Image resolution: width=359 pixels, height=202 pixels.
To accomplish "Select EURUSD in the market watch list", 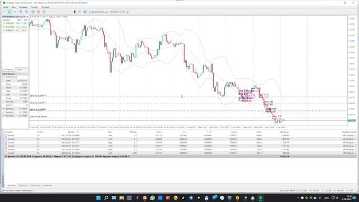I will 15,24.
